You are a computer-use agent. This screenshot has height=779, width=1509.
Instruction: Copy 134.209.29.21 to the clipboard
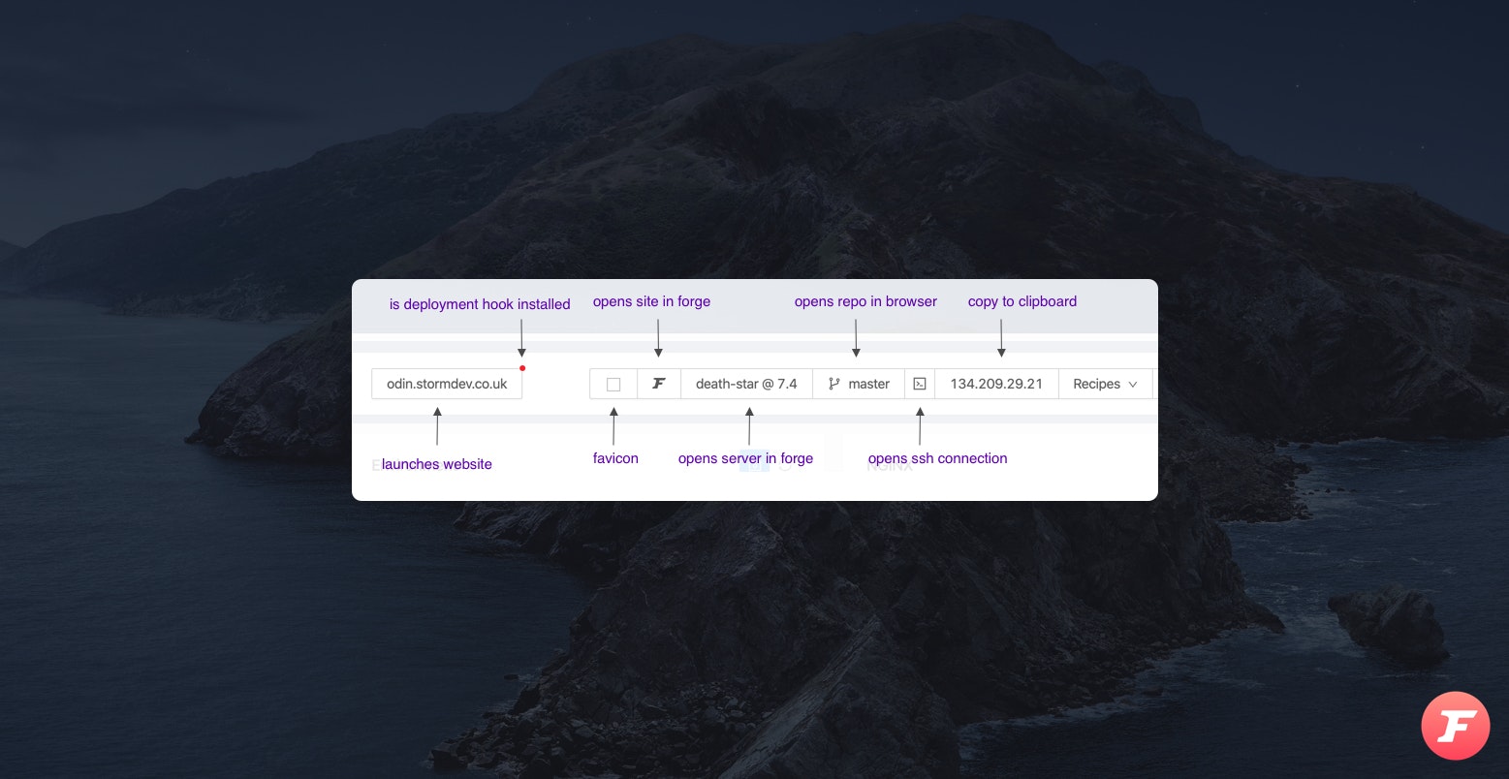(x=995, y=384)
